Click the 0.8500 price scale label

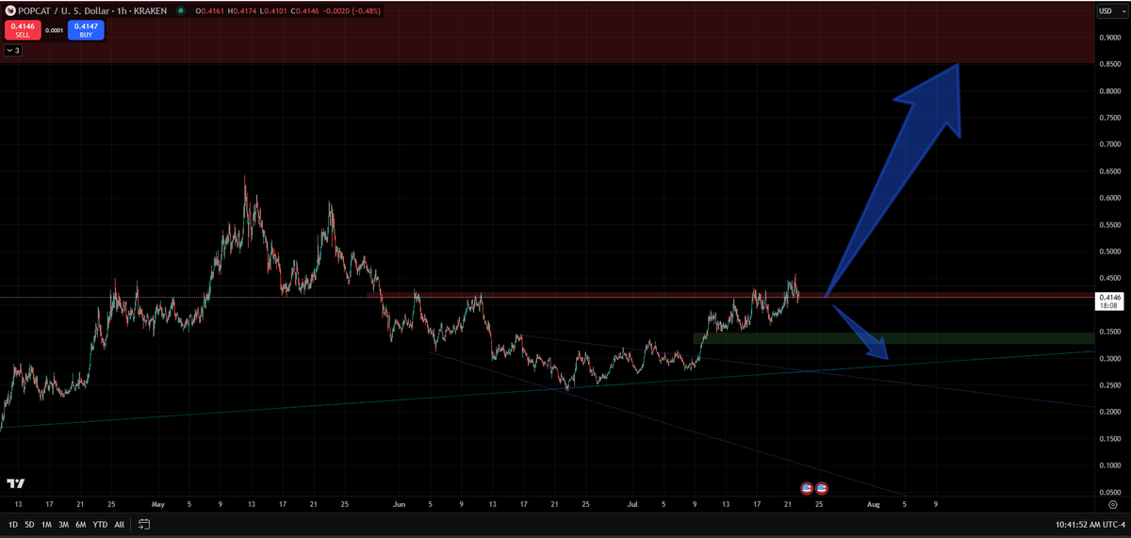(x=1108, y=64)
